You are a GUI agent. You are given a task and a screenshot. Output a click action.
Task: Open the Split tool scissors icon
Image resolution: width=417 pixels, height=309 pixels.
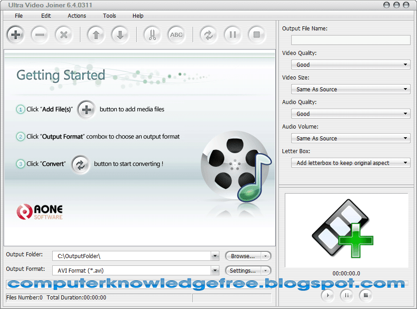pos(152,35)
